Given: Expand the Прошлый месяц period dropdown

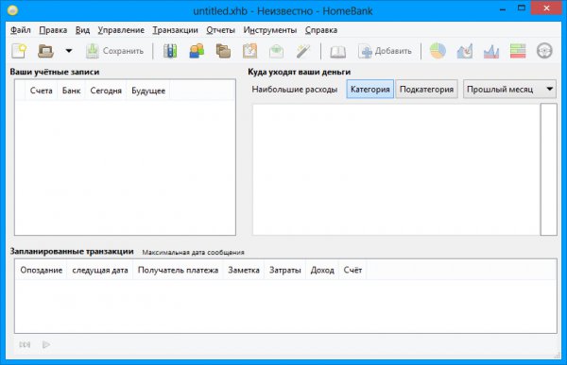Looking at the screenshot, I should click(x=509, y=90).
